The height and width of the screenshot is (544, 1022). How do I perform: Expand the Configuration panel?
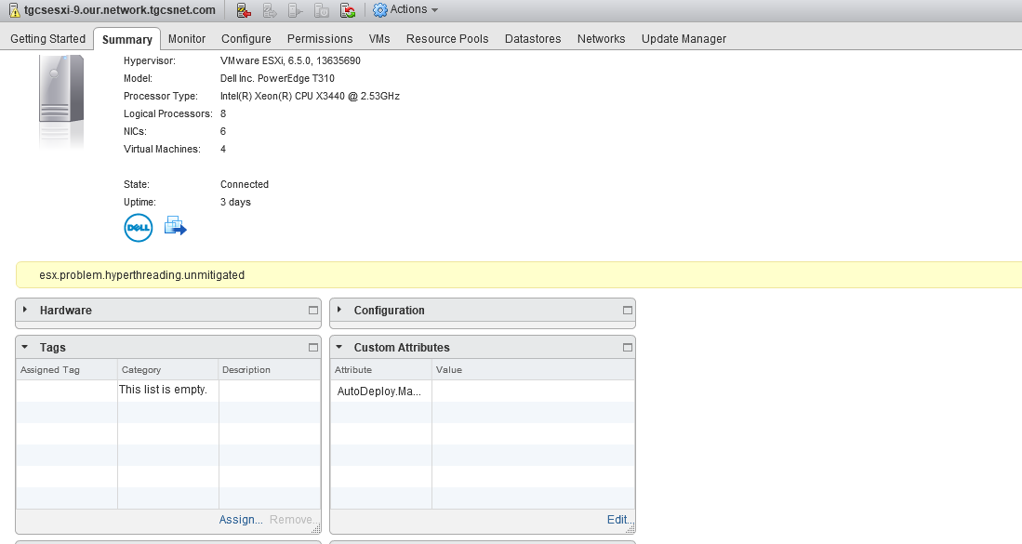[340, 311]
